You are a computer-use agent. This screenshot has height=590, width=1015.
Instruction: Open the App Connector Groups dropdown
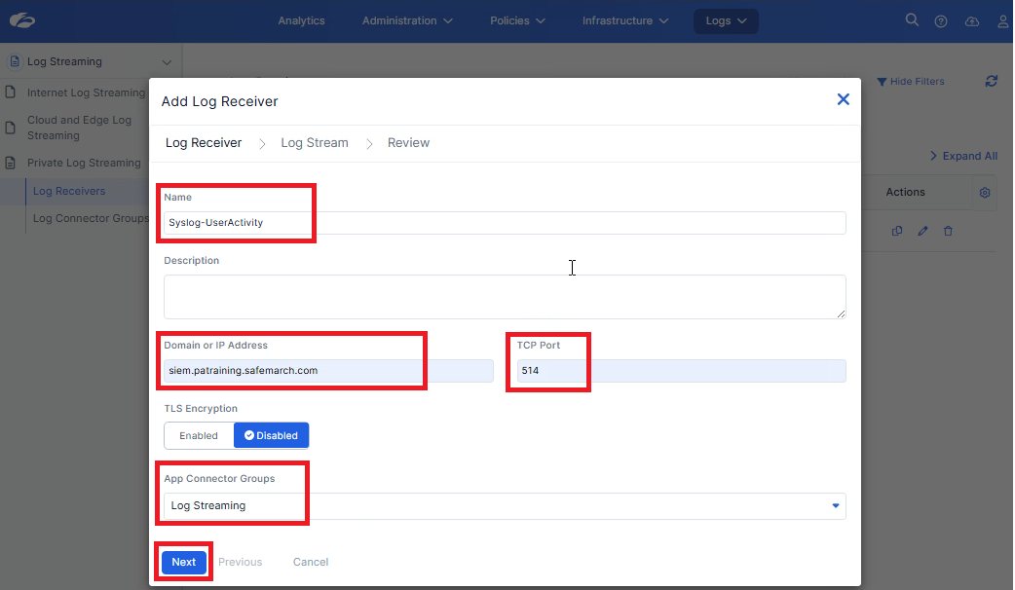pos(505,506)
